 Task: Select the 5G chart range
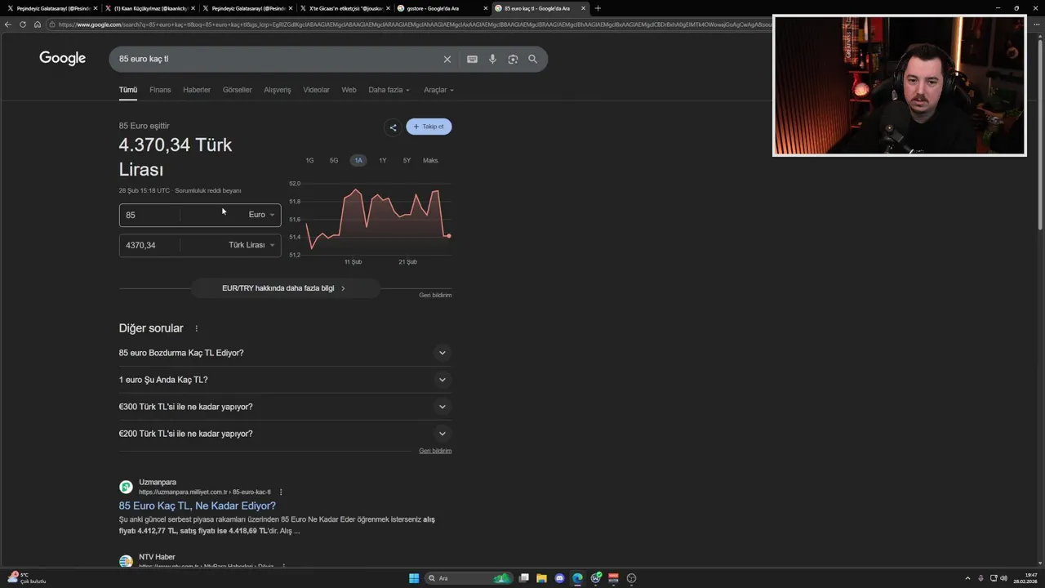[334, 160]
